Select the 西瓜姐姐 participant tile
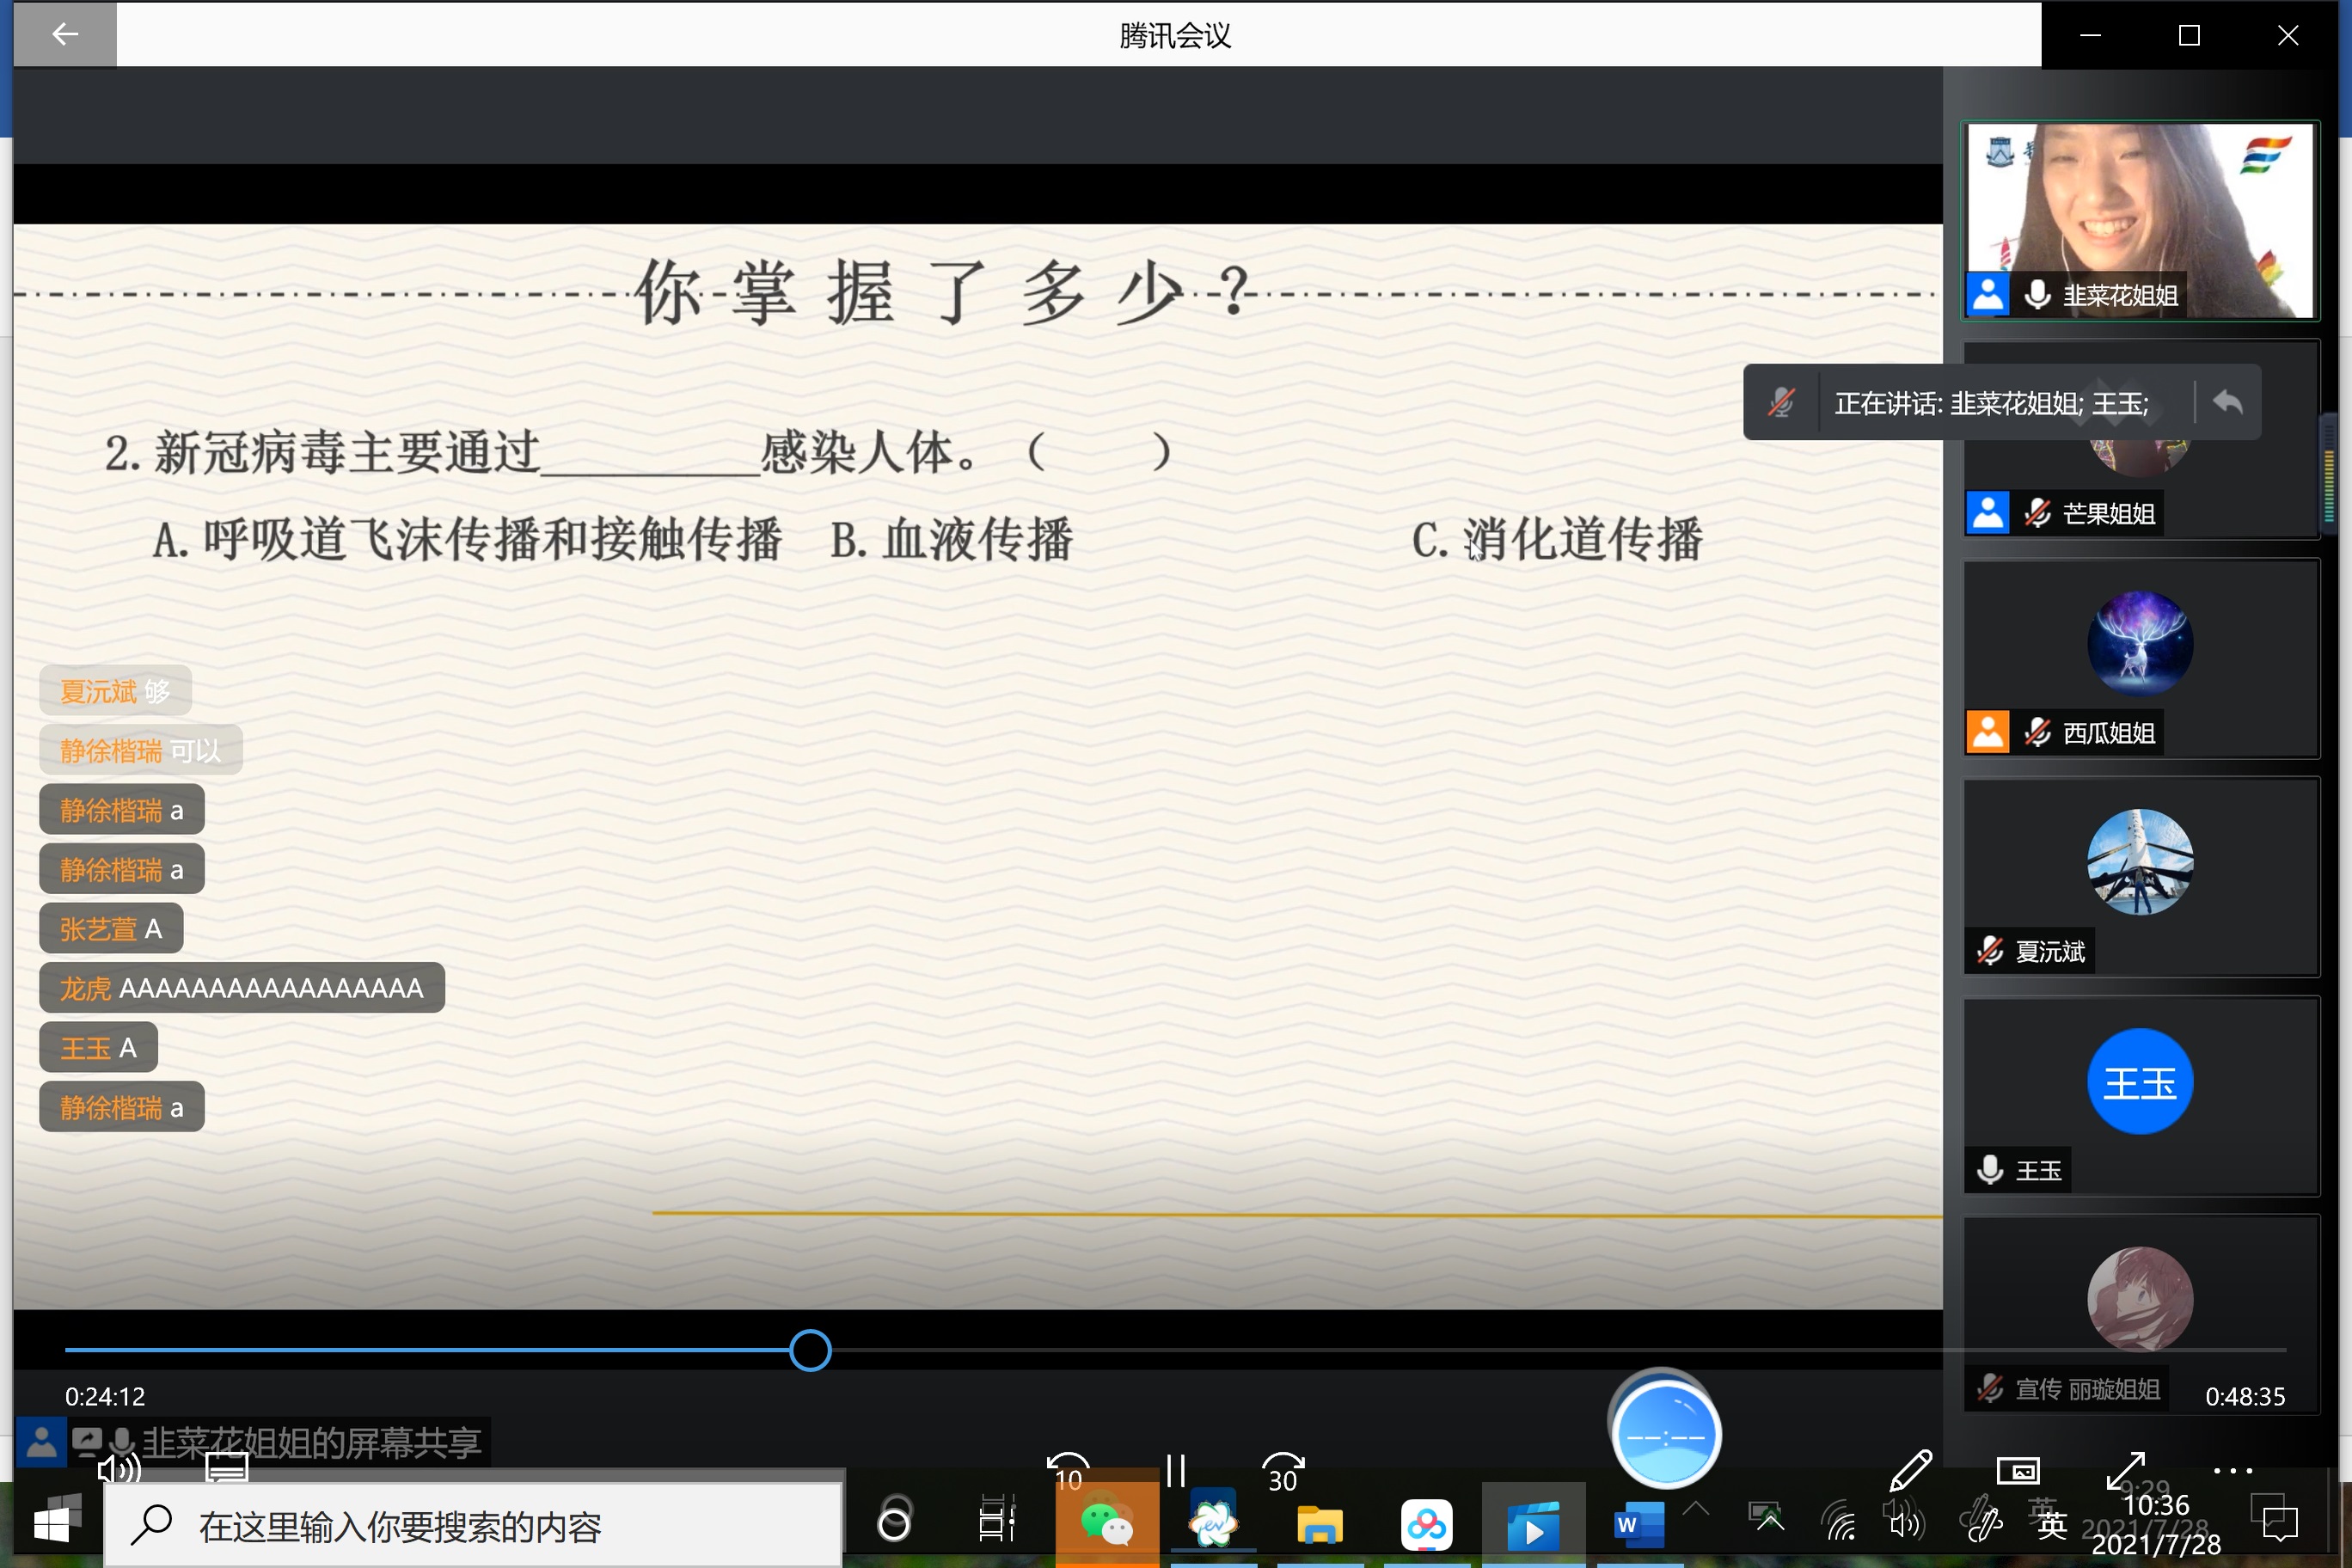Viewport: 2352px width, 1568px height. (2140, 658)
